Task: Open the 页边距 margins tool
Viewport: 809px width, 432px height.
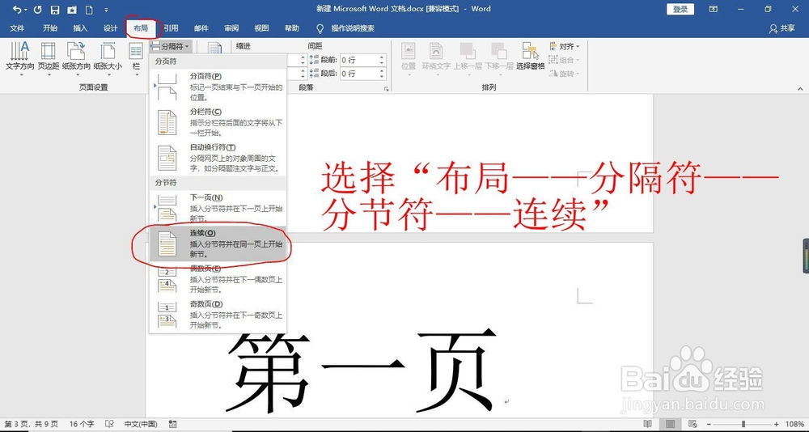Action: pos(49,59)
